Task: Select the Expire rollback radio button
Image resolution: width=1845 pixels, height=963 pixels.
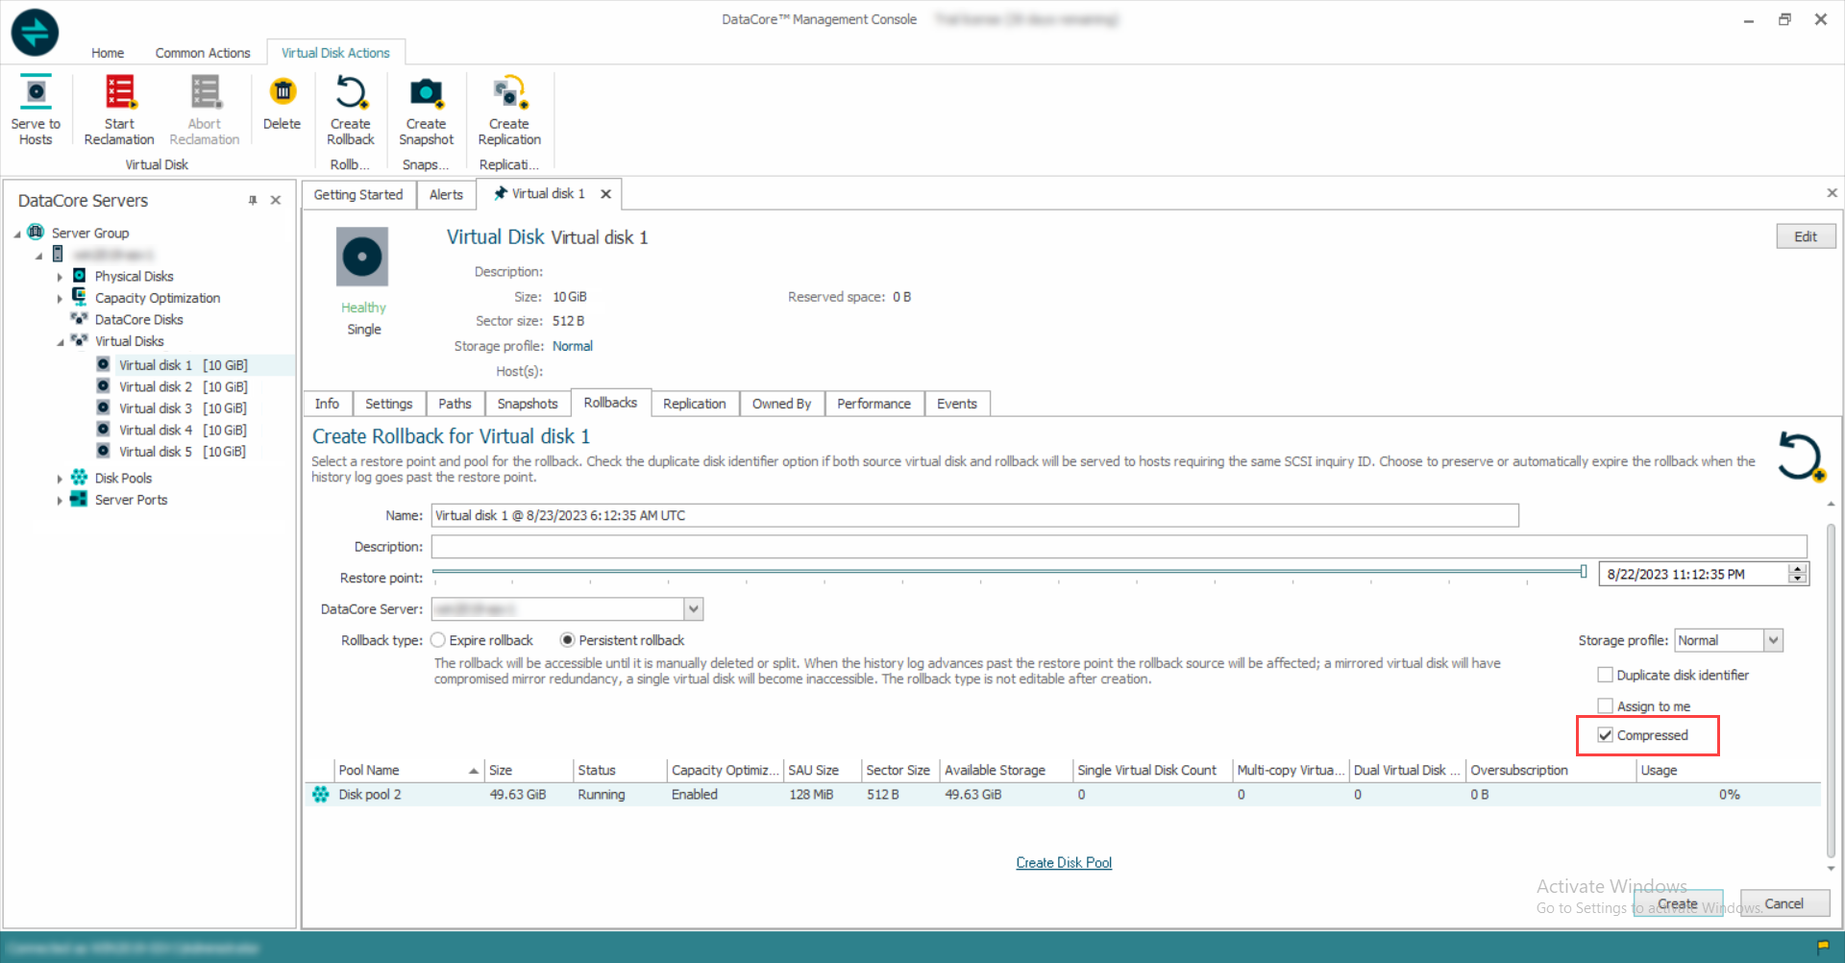Action: (438, 640)
